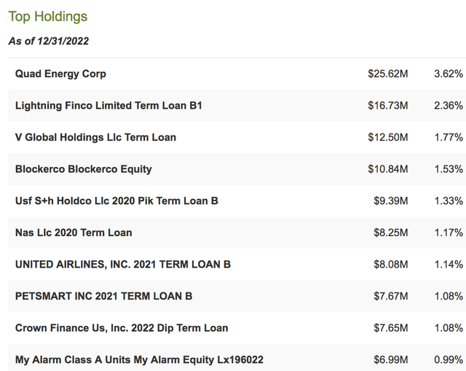
Task: Select the $10.84M value
Action: pyautogui.click(x=388, y=169)
